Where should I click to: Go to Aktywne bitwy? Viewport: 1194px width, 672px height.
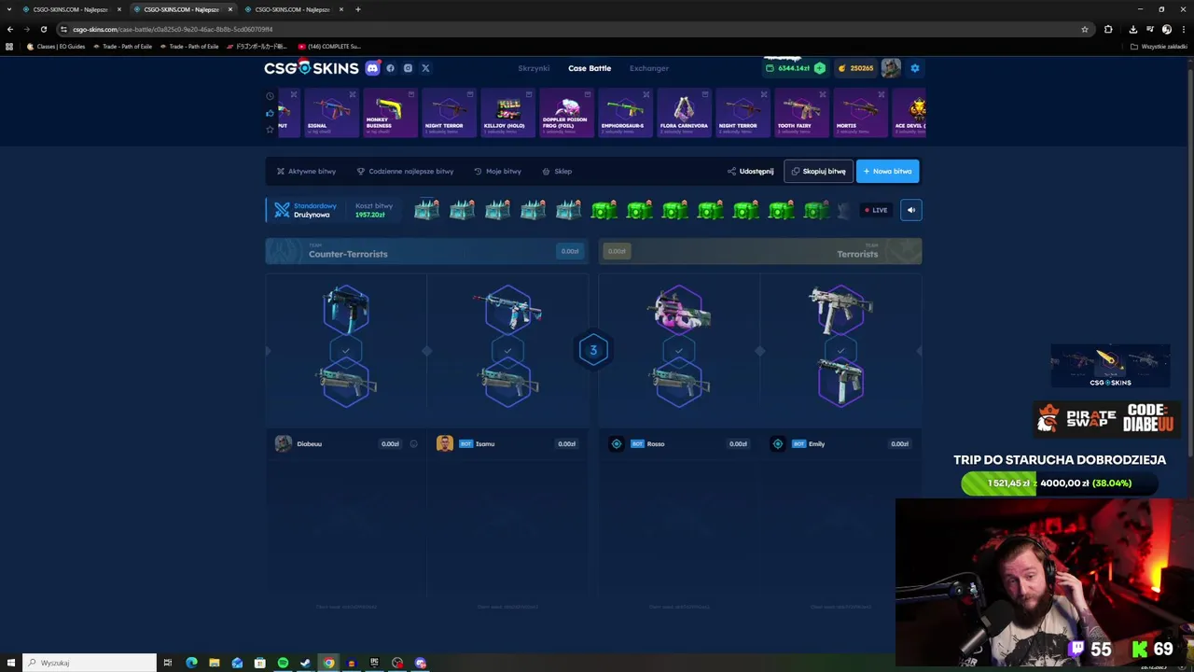(306, 172)
